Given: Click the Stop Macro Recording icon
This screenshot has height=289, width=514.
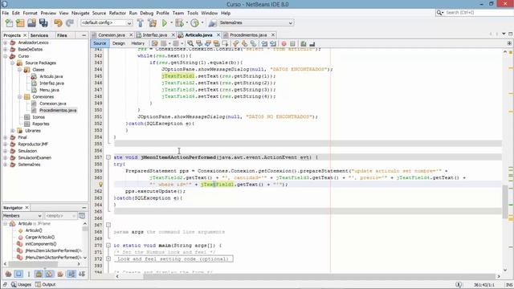Looking at the screenshot, I should [x=292, y=43].
